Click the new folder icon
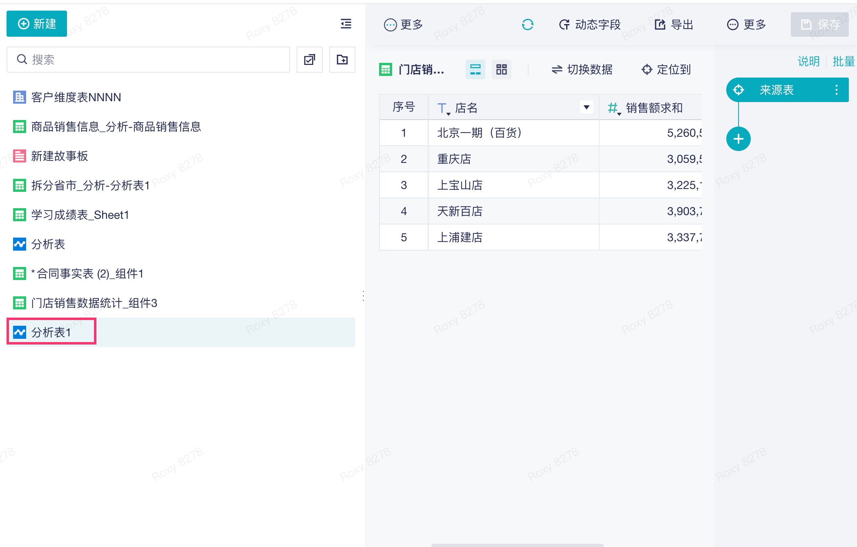This screenshot has height=547, width=857. [342, 60]
